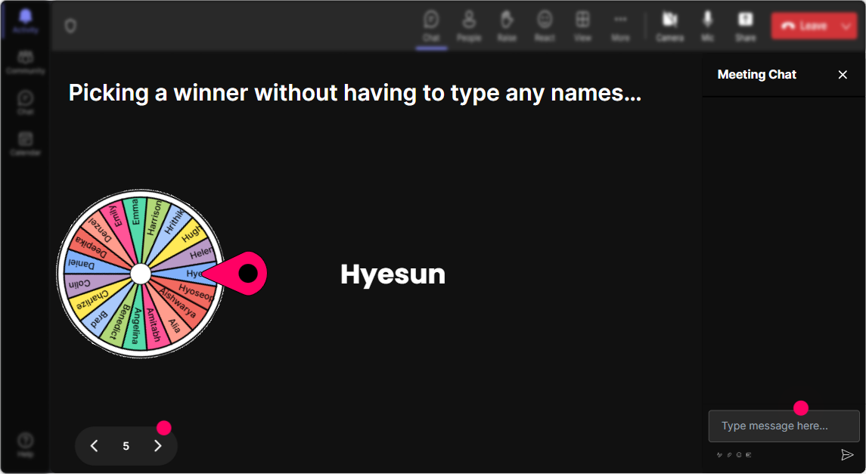Close the Meeting Chat panel
Screen dimensions: 866x474
click(843, 75)
